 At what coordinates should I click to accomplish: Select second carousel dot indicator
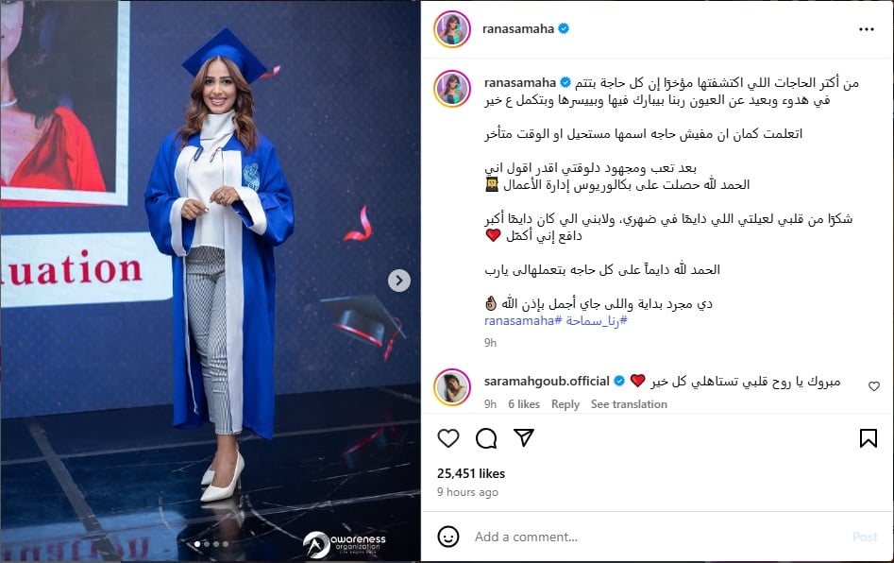(x=207, y=544)
